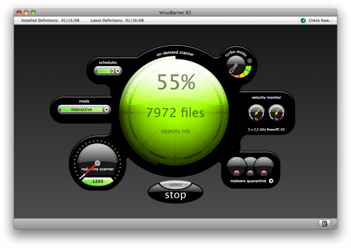The width and height of the screenshot is (351, 248).
Task: Toggle the real-time scanner 1205 counter
Action: (x=97, y=181)
